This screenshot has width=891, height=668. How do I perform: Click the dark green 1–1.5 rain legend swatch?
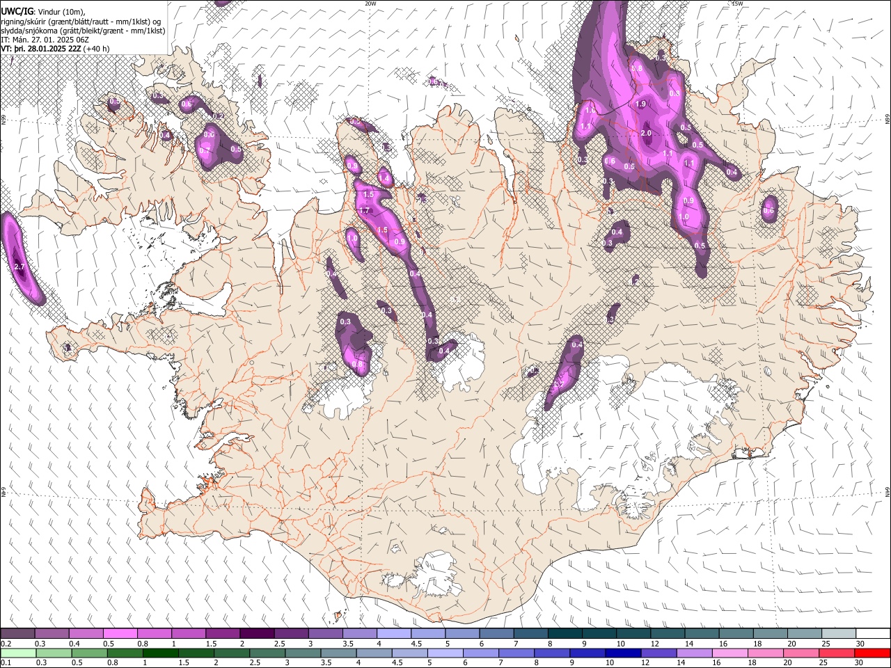click(160, 653)
